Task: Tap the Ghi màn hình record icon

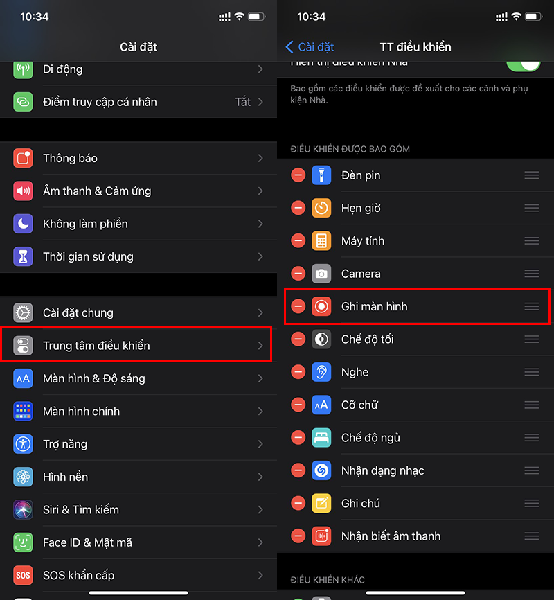Action: click(x=321, y=306)
